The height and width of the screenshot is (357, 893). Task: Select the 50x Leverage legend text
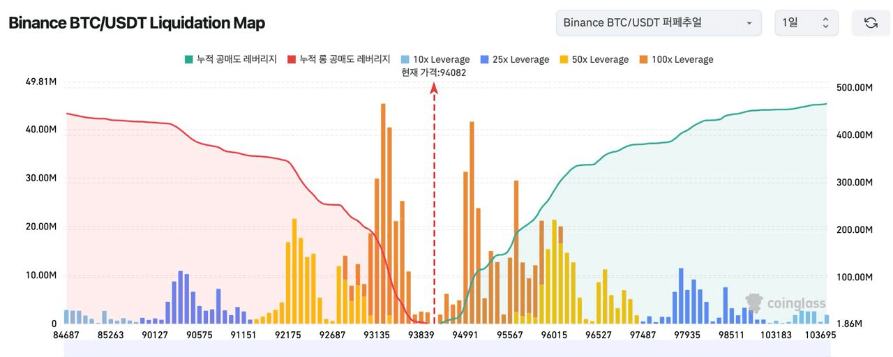click(x=600, y=60)
